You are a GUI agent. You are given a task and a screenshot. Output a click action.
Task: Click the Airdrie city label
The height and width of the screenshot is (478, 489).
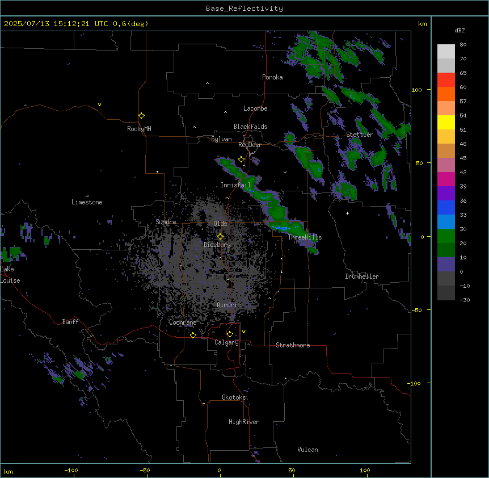[x=229, y=305]
